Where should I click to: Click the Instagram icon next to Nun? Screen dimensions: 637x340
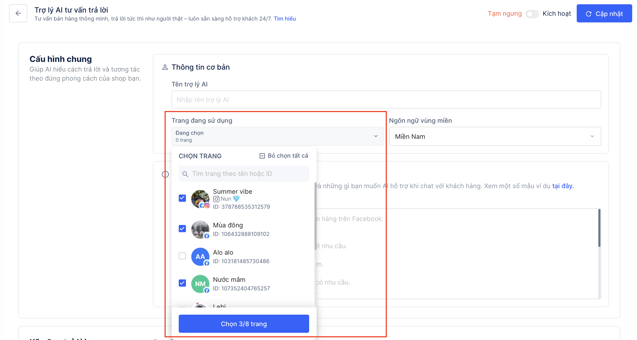pyautogui.click(x=216, y=199)
